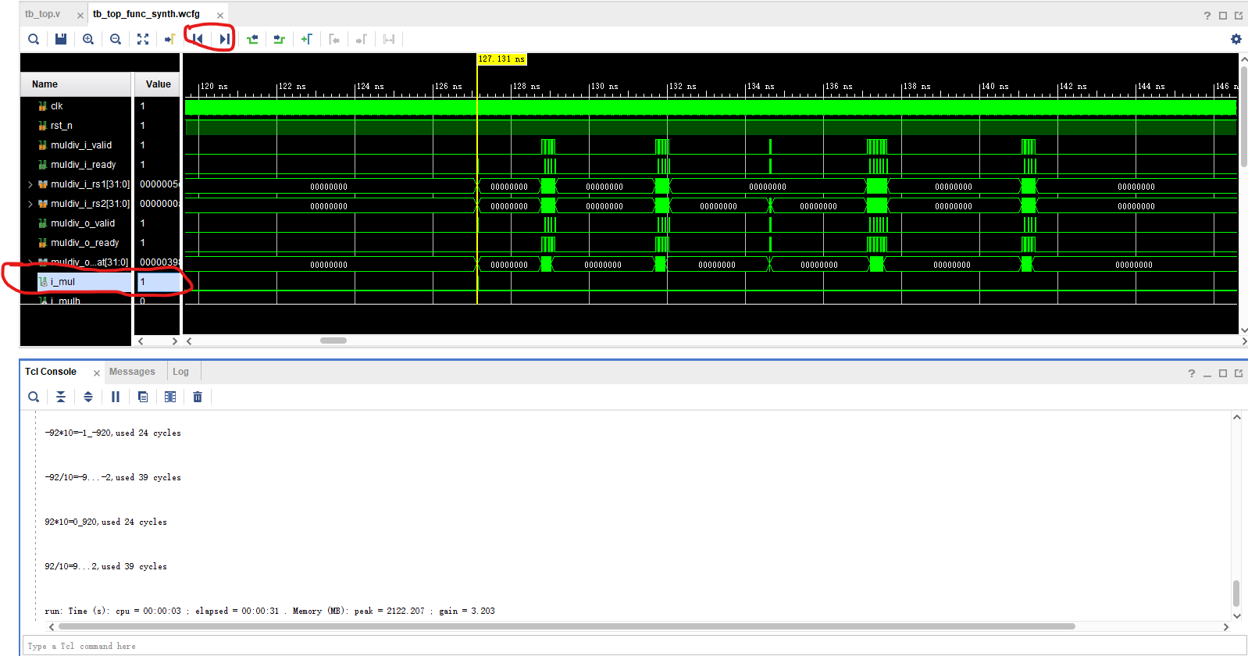
Task: Add a waveform marker
Action: point(307,39)
